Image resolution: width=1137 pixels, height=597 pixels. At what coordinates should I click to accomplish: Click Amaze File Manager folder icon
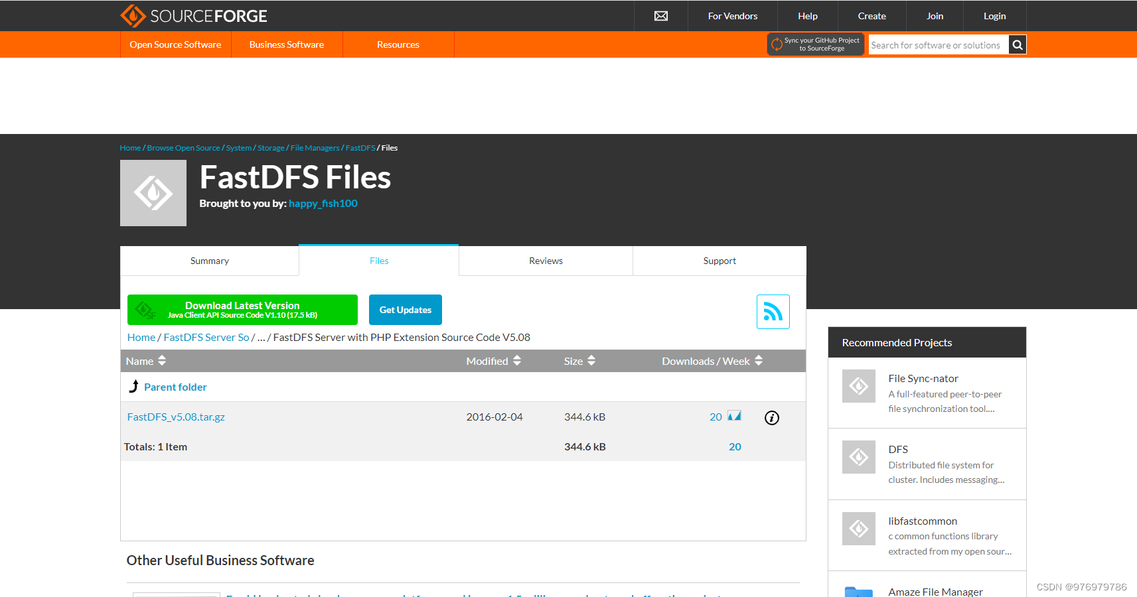(x=859, y=591)
